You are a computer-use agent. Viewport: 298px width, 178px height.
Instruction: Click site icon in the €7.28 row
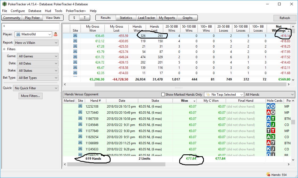click(75, 46)
